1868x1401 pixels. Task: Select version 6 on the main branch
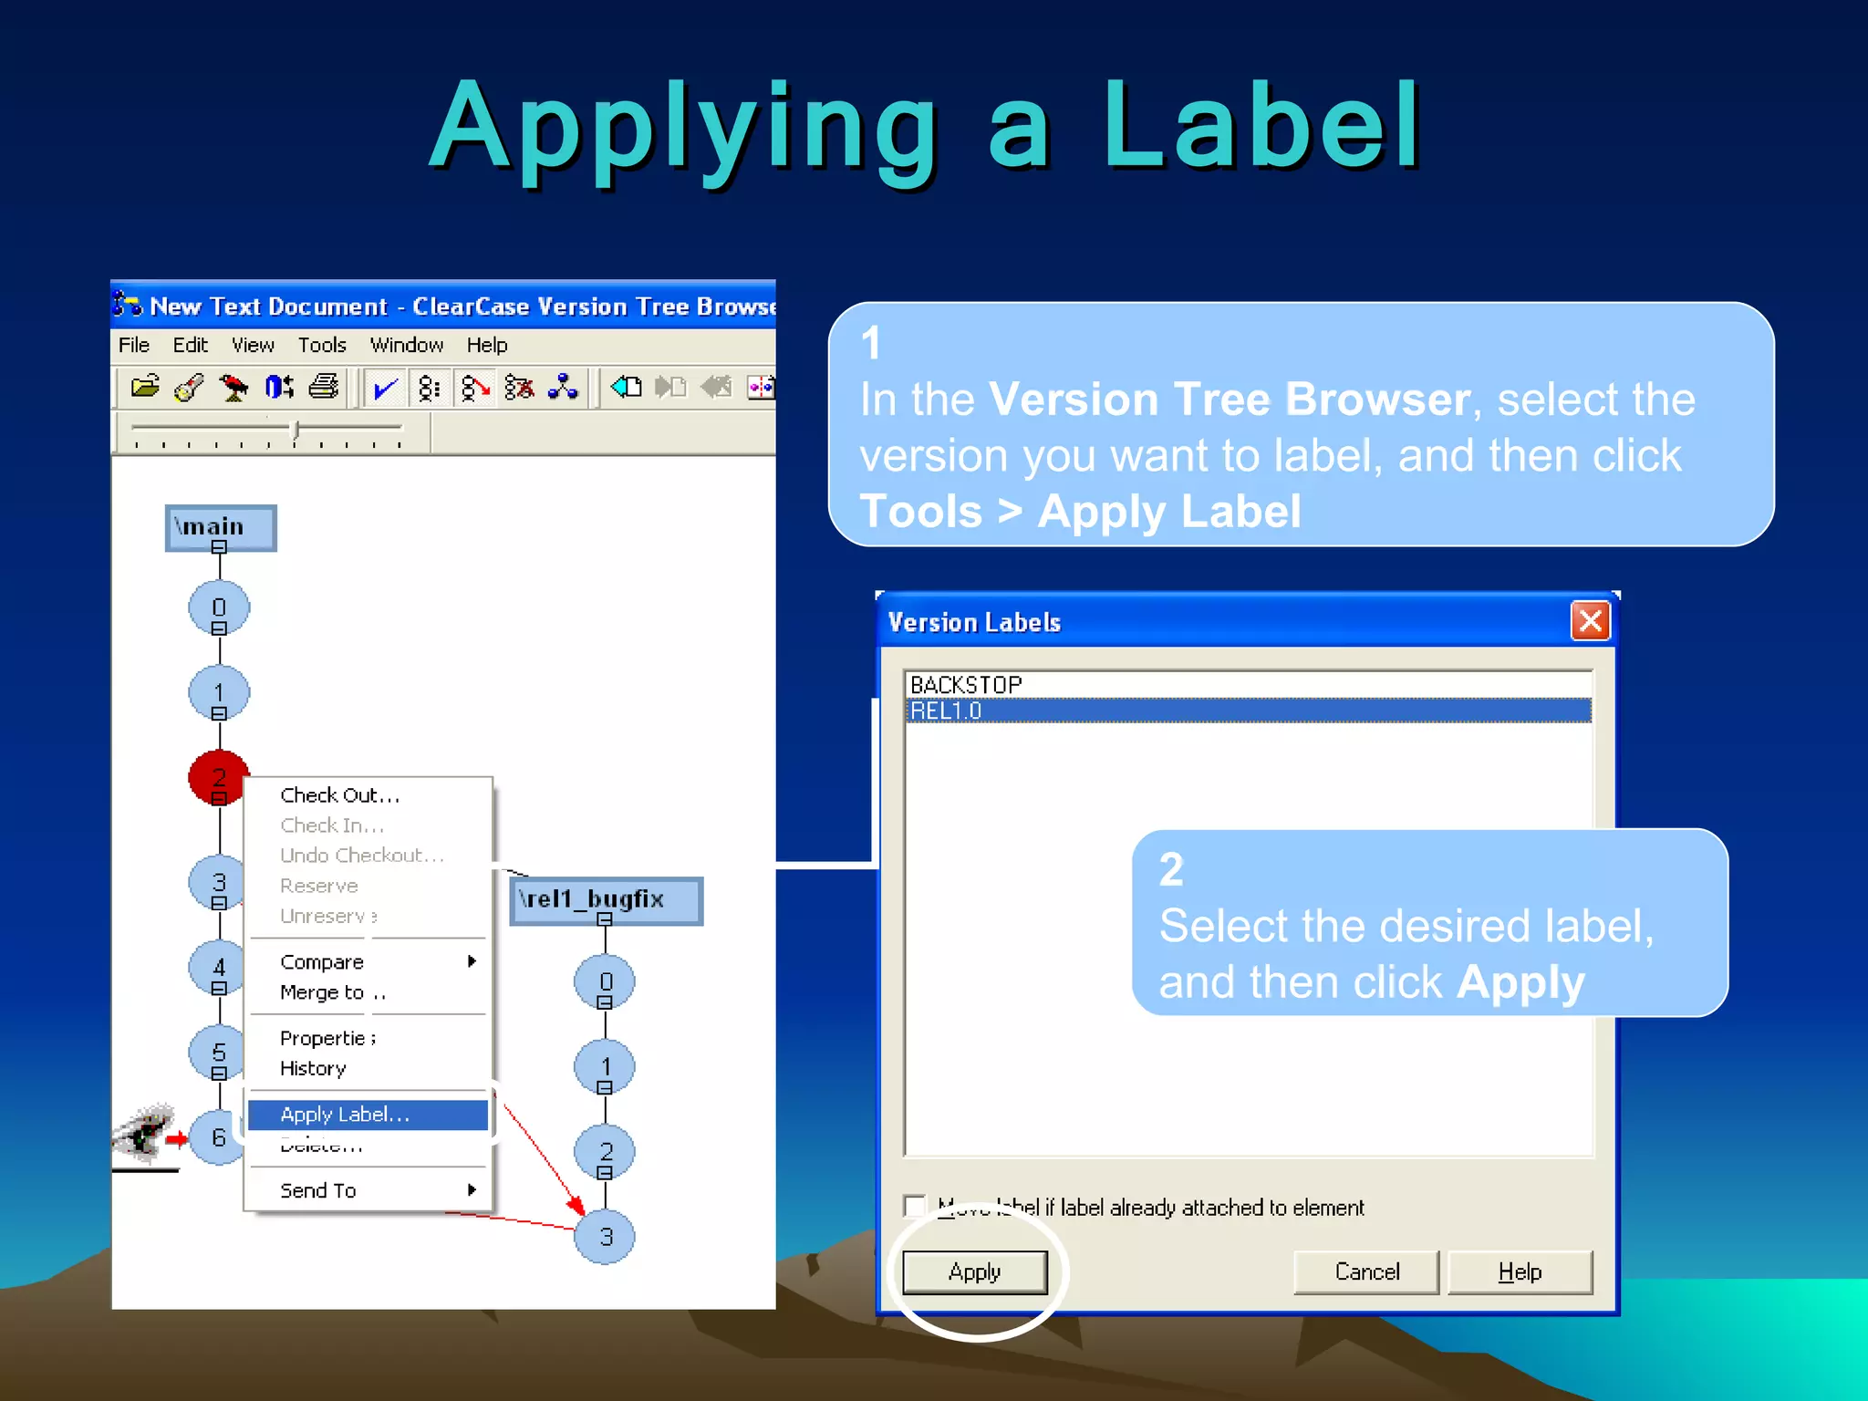[218, 1137]
